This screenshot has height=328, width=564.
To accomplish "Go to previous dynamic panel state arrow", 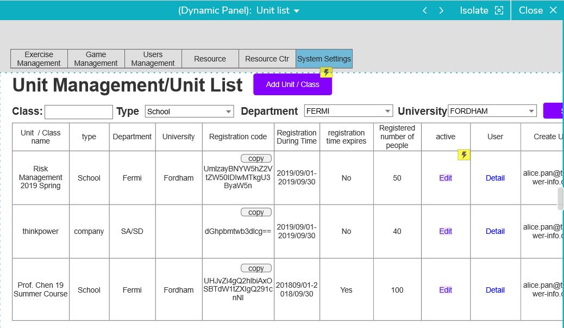I will (424, 10).
